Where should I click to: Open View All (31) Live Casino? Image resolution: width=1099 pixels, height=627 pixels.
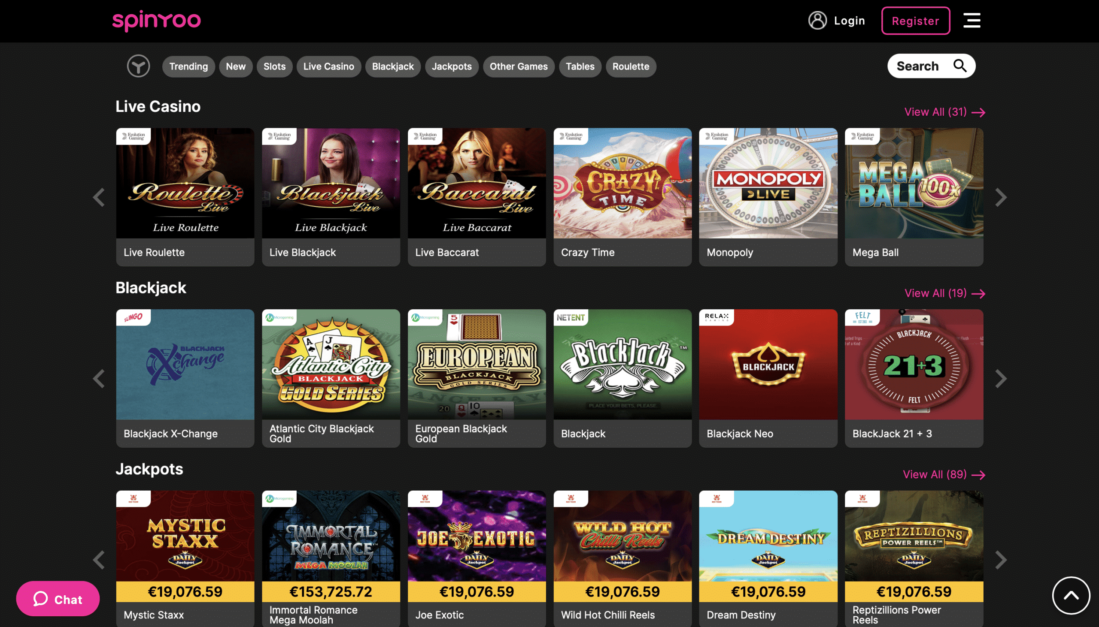pyautogui.click(x=944, y=112)
